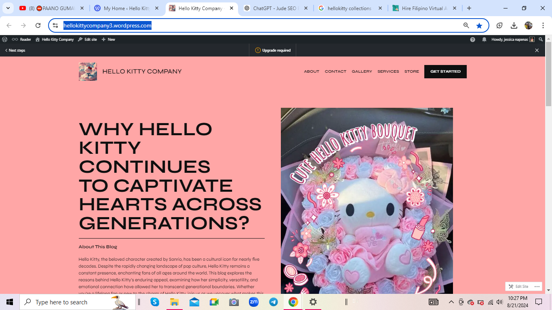Open the Gallery page in site menu

[362, 71]
